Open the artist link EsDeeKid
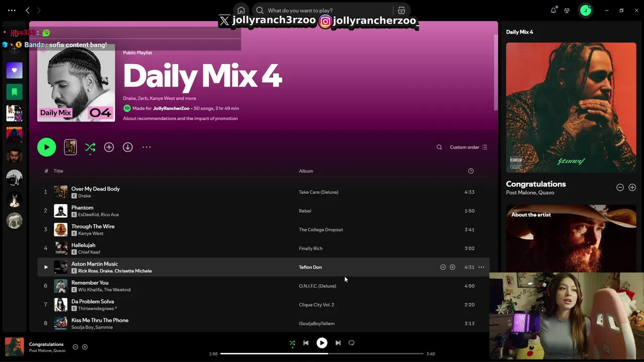The width and height of the screenshot is (644, 362). click(88, 215)
